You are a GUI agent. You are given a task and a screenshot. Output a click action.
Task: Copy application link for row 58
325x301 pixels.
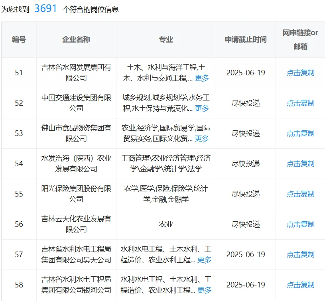300,285
